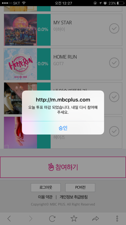
Task: Toggle the vote checkmark for the third song
Action: tap(114, 97)
